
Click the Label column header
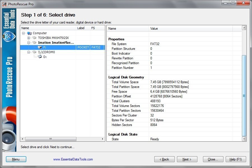coord(83,28)
